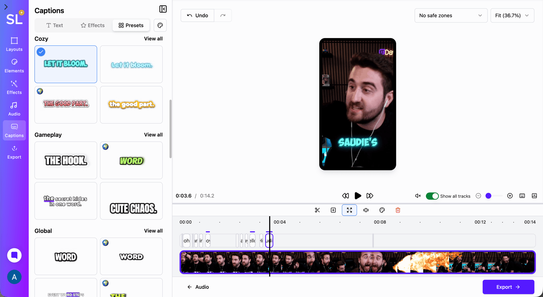The image size is (543, 297).
Task: Choose 'CUTE CHAOS.' preset
Action: coord(131,201)
